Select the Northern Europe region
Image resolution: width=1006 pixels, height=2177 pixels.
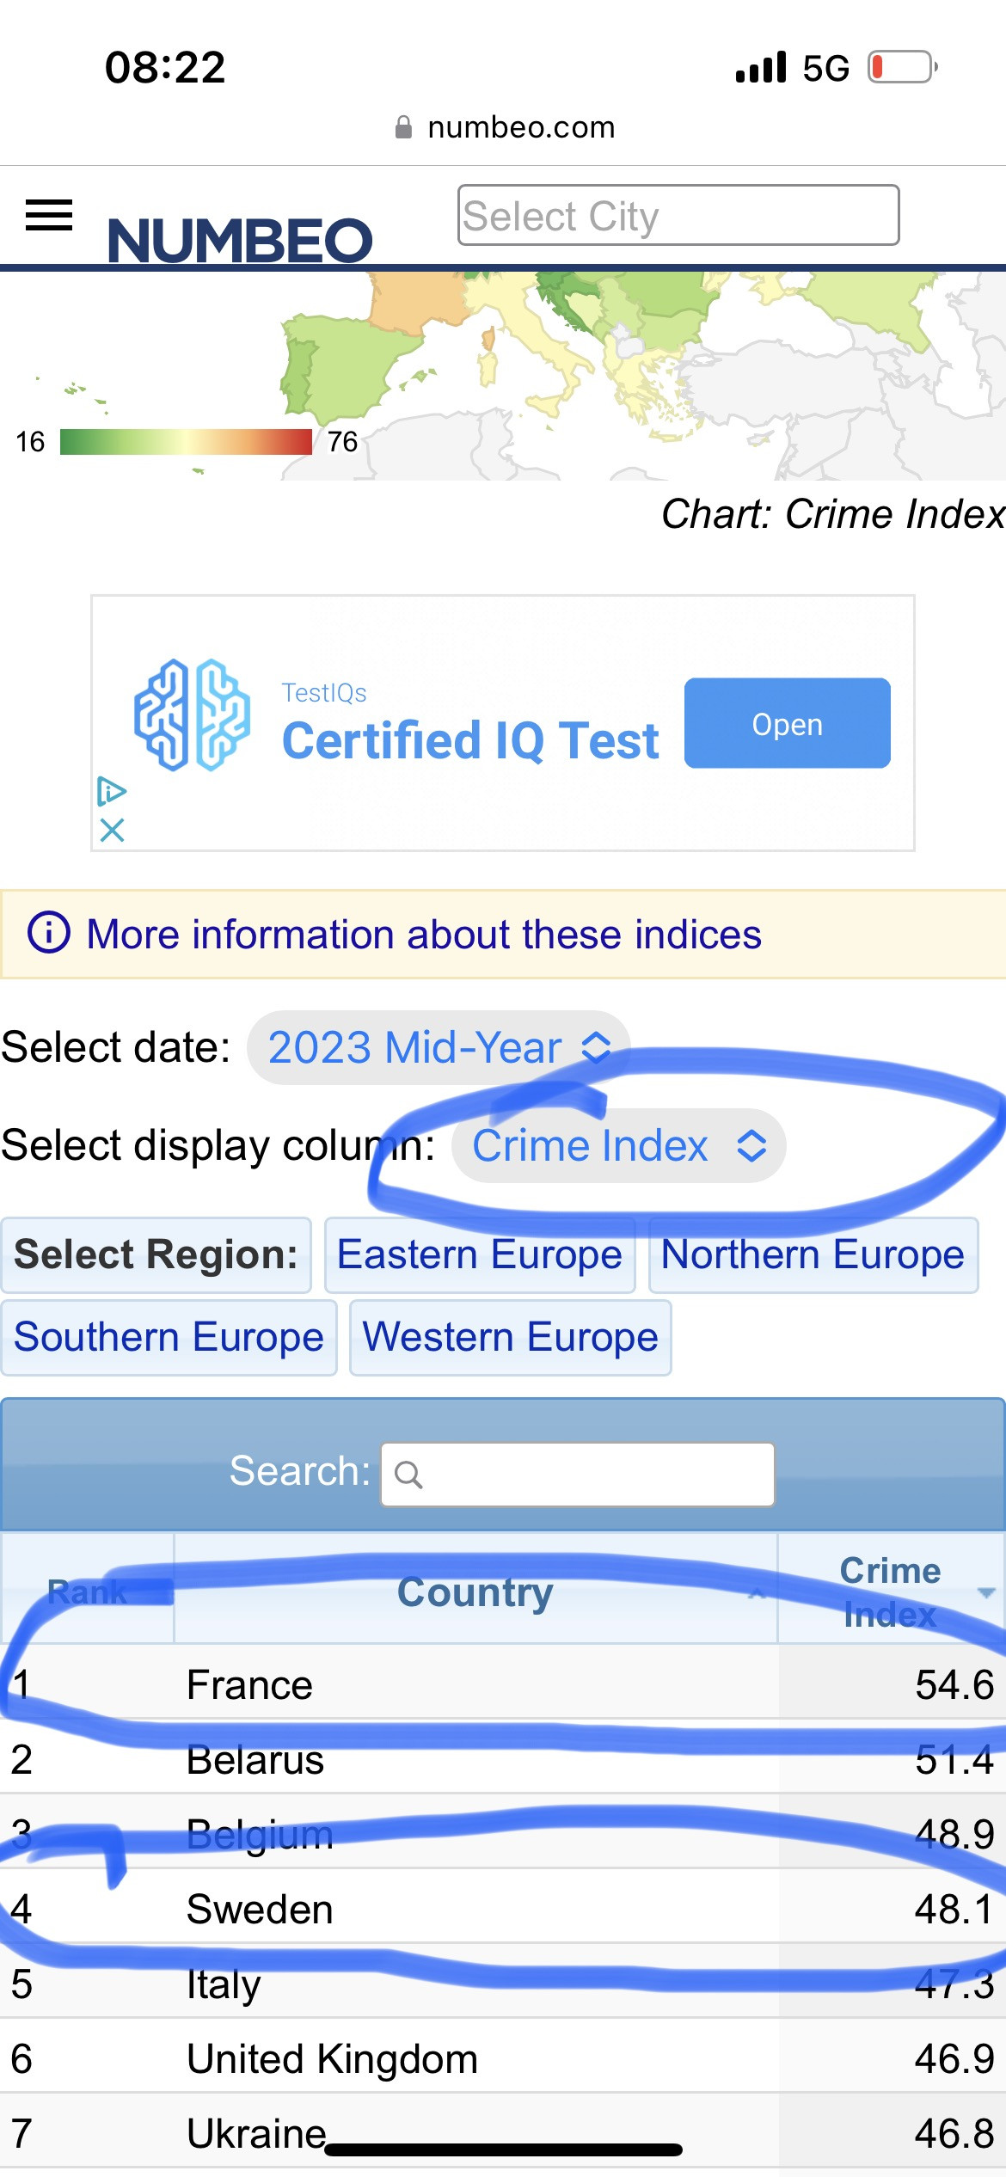813,1254
